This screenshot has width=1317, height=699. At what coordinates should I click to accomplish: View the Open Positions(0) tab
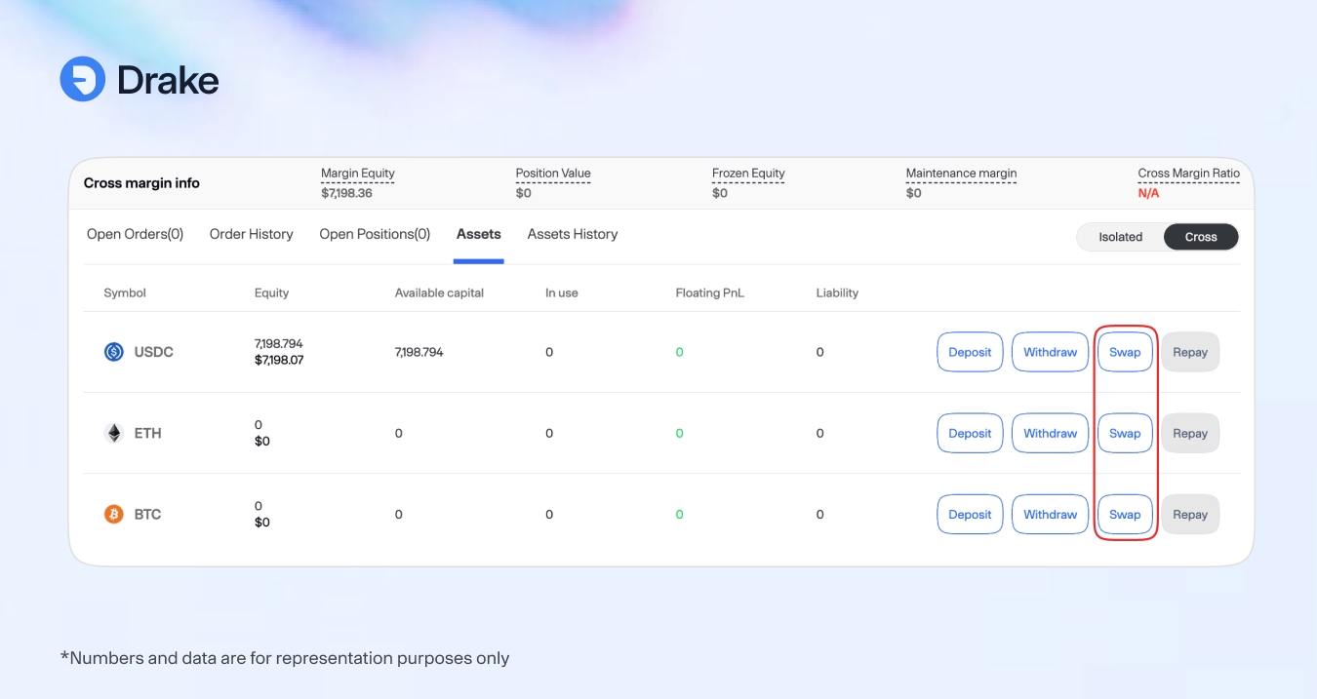coord(375,234)
